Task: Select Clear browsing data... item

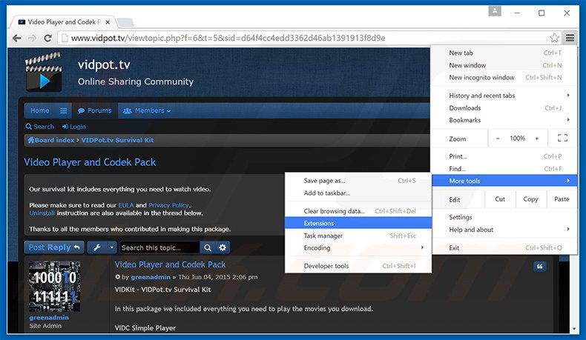Action: (358, 211)
